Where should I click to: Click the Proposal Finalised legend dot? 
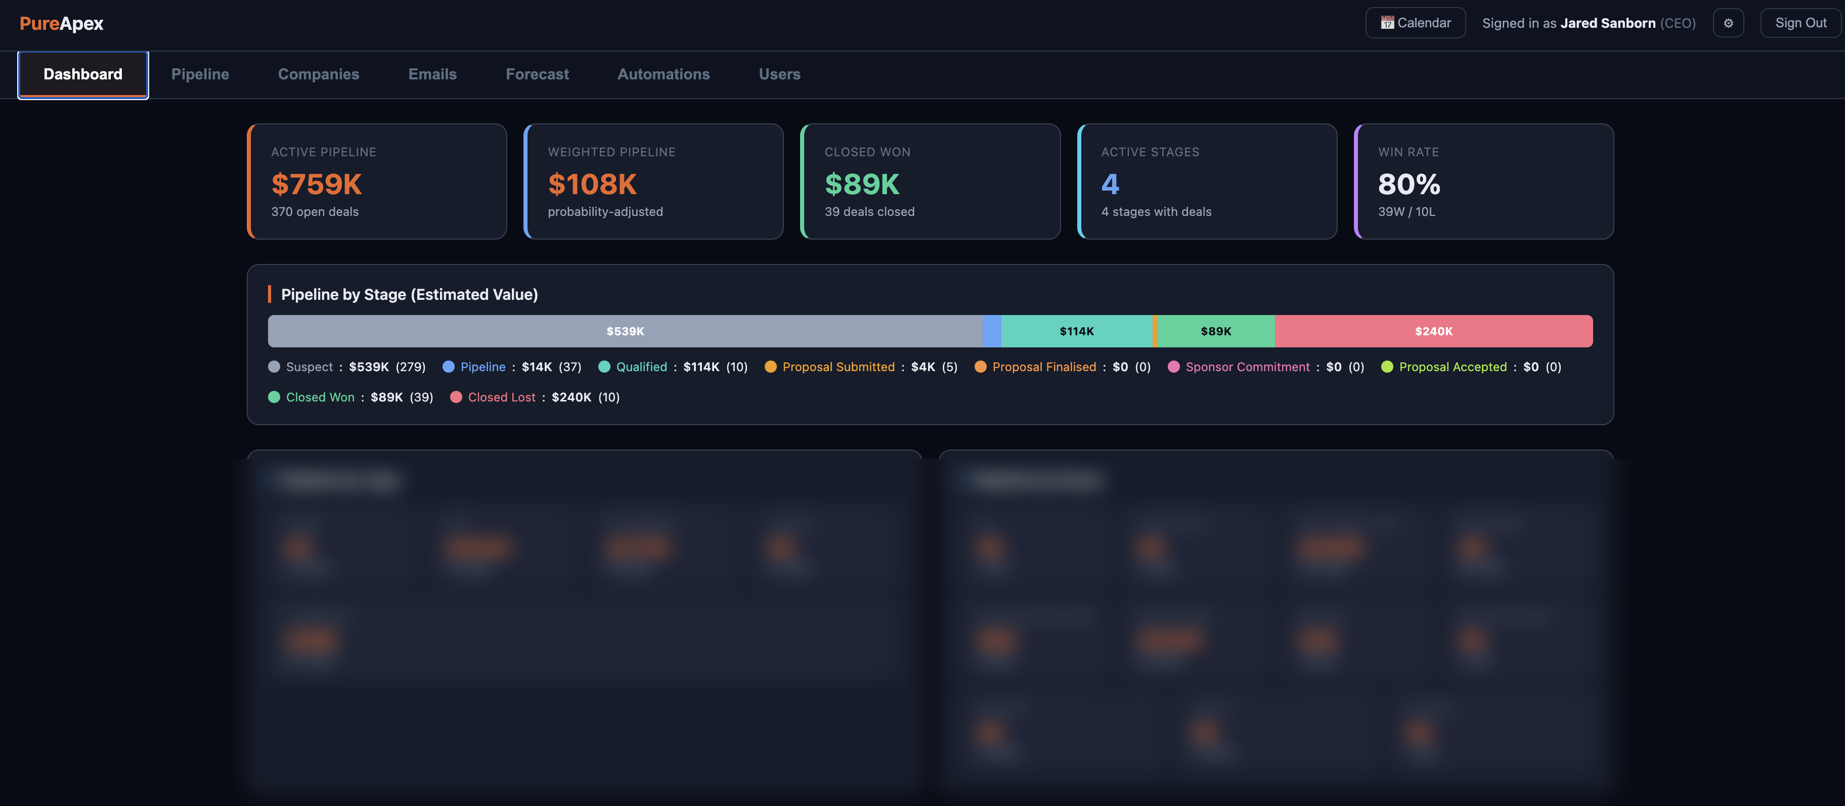click(x=981, y=367)
